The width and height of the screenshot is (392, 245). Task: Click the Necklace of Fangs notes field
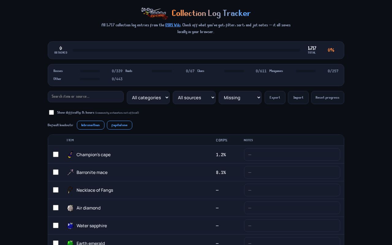pyautogui.click(x=292, y=190)
